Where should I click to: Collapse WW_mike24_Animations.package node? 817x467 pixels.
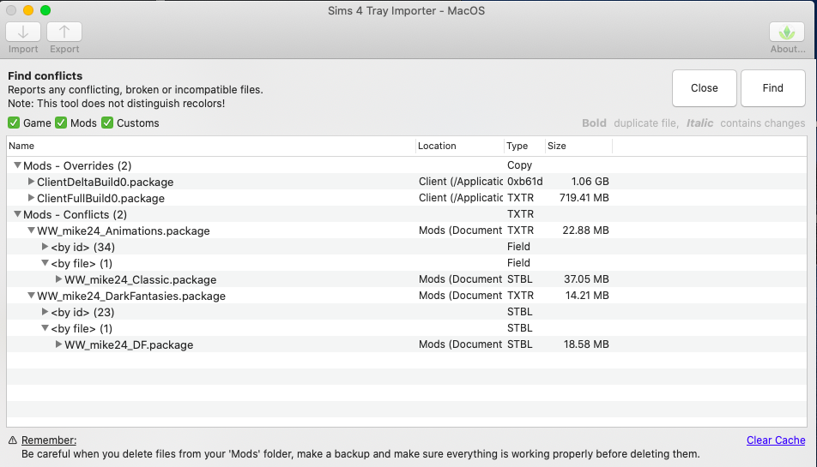pos(31,231)
